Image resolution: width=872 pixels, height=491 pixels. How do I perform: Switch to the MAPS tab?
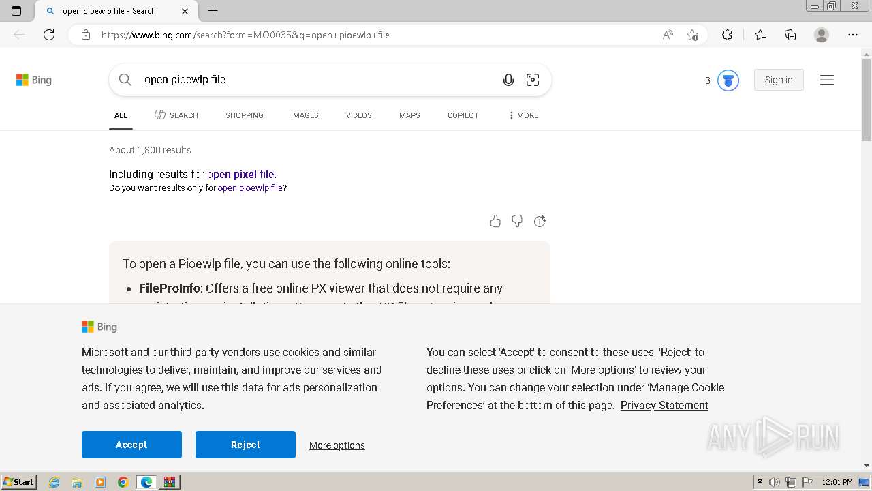409,115
